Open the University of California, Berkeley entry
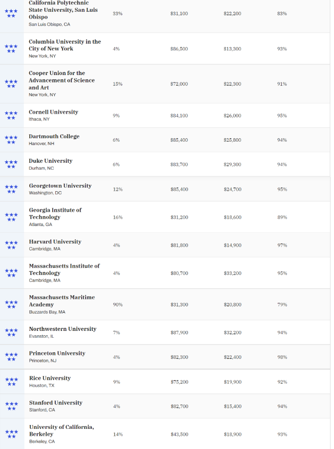The width and height of the screenshot is (334, 449). [x=62, y=430]
